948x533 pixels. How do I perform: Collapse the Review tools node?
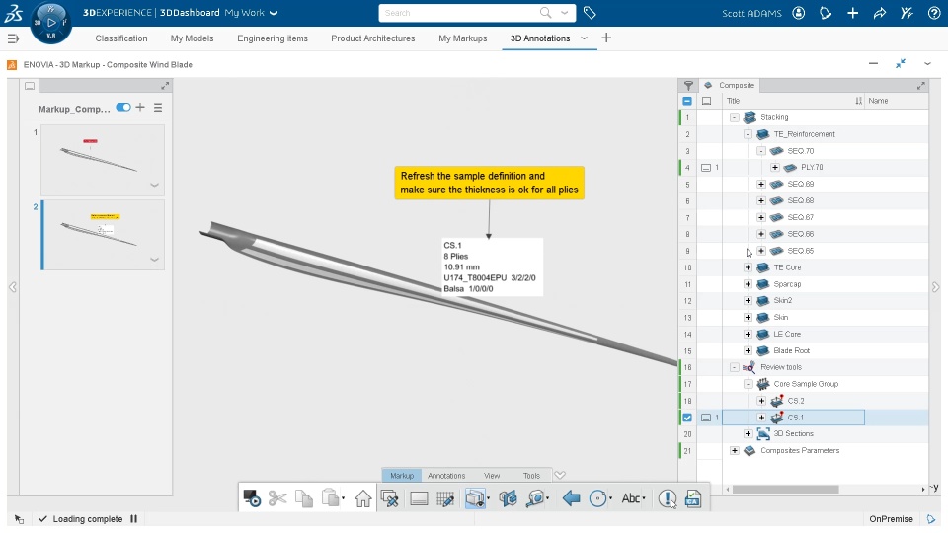click(x=734, y=367)
